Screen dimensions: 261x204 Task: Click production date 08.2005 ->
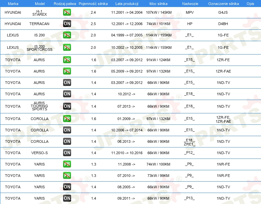(x=126, y=187)
